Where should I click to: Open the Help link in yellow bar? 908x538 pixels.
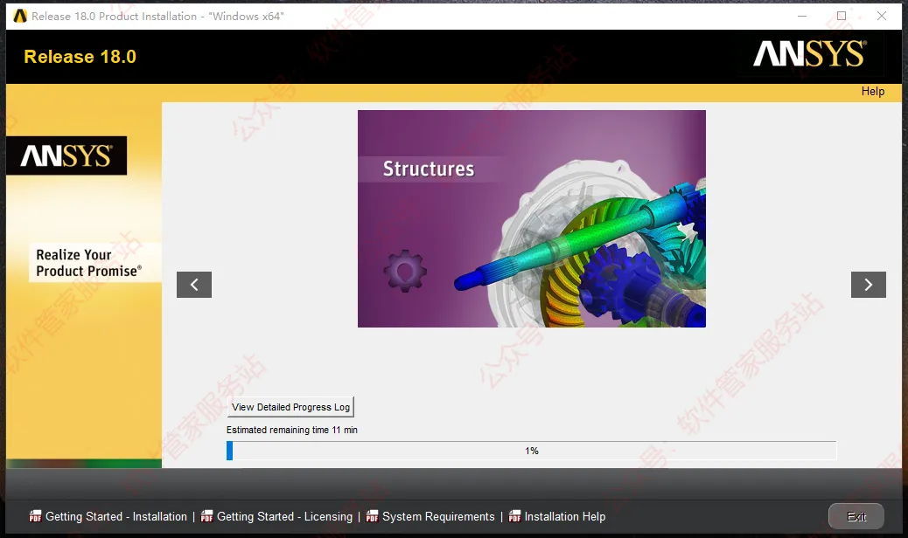pyautogui.click(x=873, y=92)
